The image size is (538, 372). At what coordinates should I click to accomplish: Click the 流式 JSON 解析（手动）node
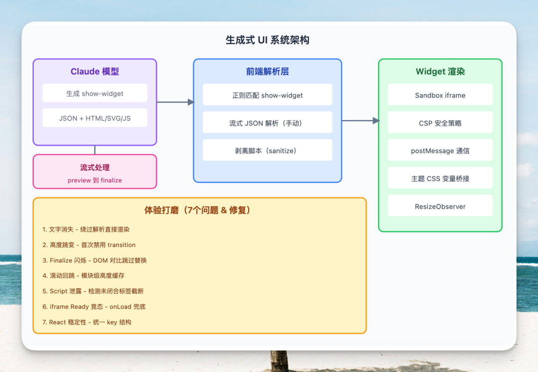pyautogui.click(x=268, y=122)
